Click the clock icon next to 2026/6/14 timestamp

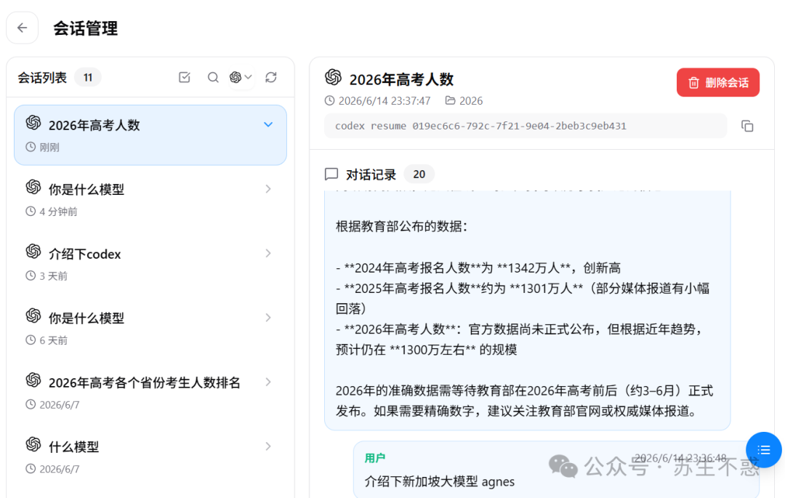[329, 100]
